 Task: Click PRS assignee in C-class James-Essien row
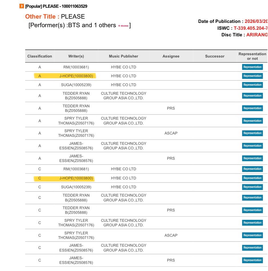click(x=171, y=260)
